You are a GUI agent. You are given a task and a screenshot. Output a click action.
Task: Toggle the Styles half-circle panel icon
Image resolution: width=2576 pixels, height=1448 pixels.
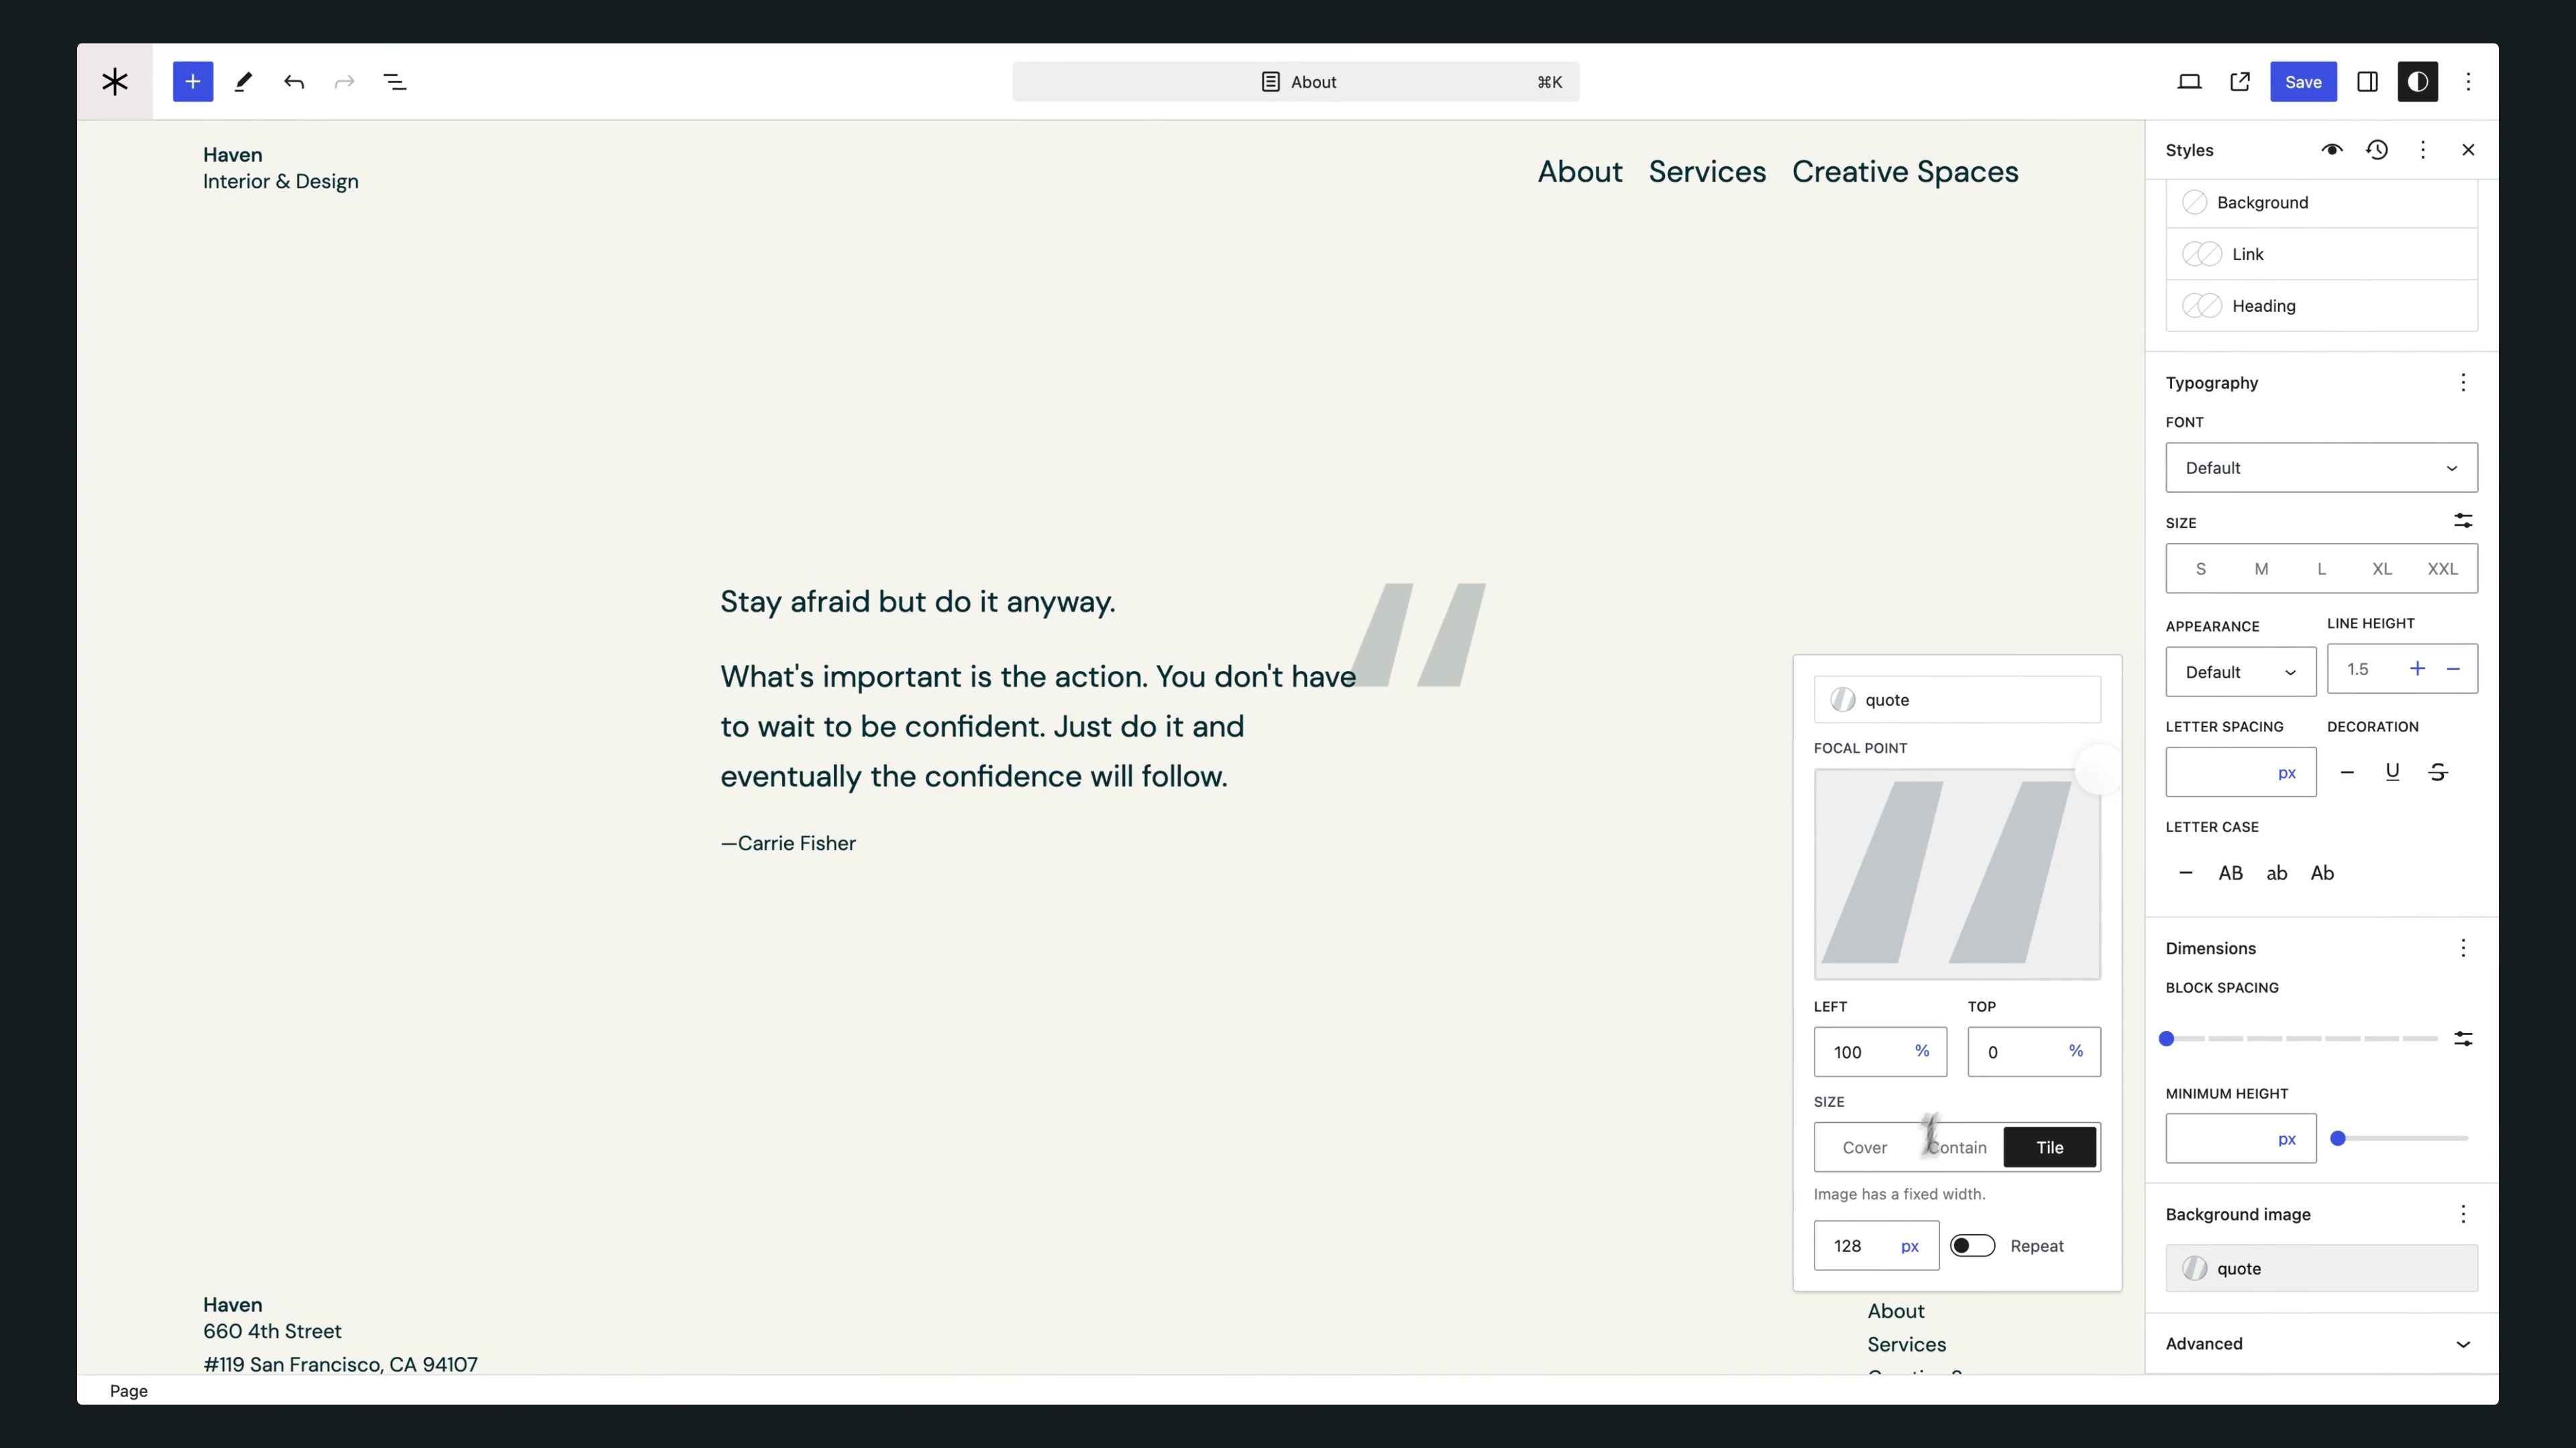pyautogui.click(x=2417, y=82)
